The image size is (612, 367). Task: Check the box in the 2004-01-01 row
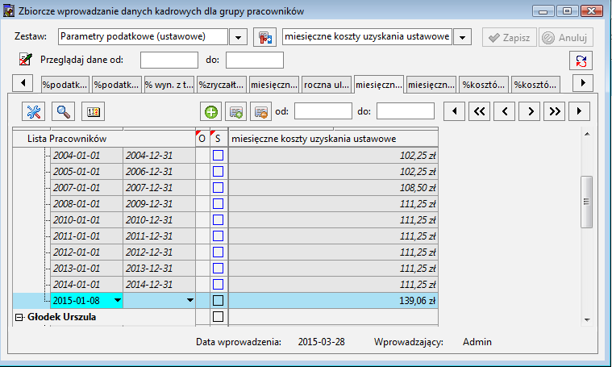pyautogui.click(x=219, y=156)
